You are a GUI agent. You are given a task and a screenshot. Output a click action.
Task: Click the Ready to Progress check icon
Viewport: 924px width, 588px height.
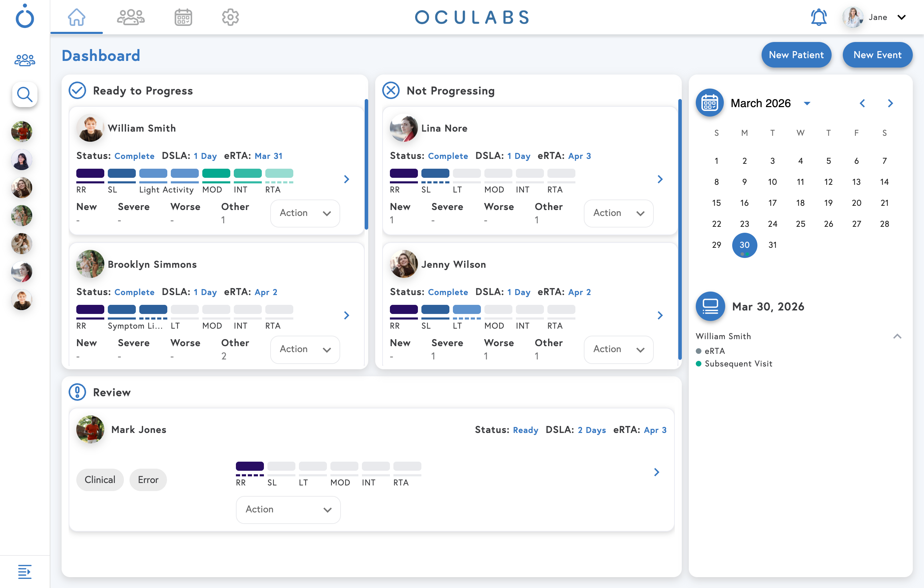click(77, 91)
